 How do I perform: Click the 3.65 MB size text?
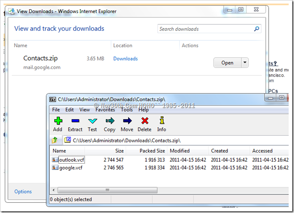95,59
